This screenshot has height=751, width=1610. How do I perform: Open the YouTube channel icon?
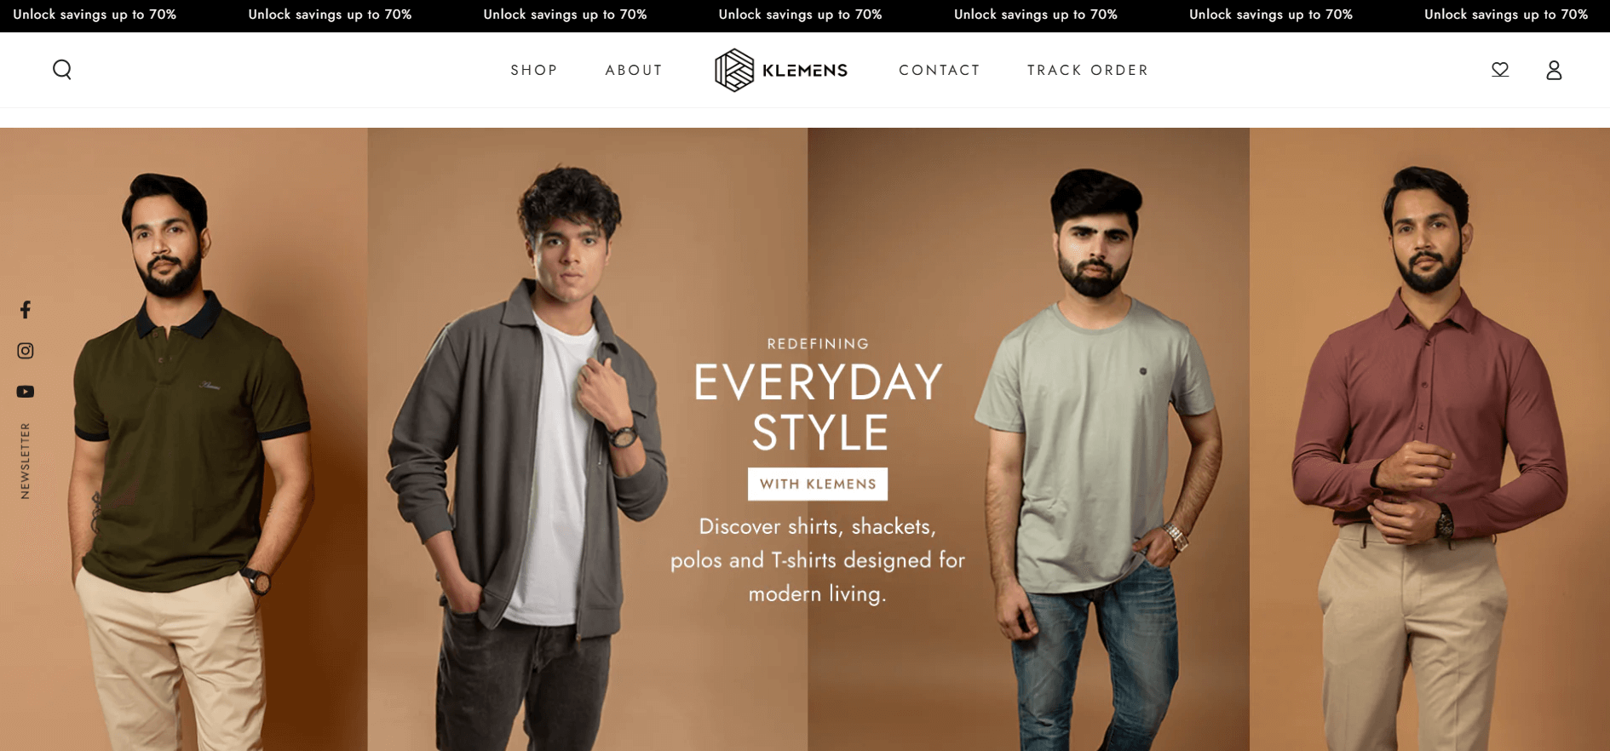click(26, 392)
